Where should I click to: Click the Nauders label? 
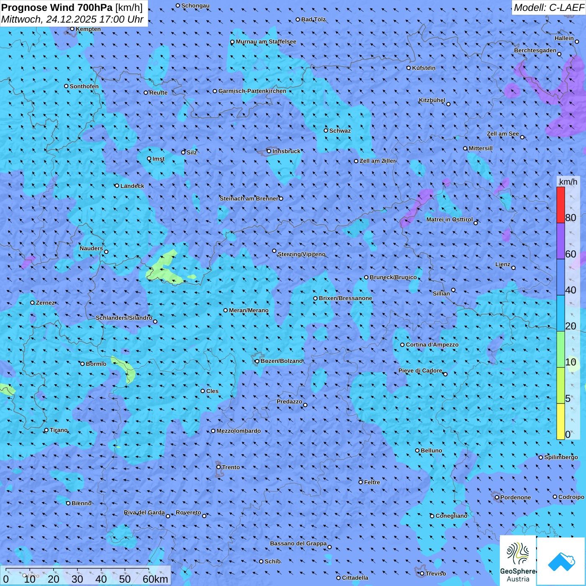coord(91,248)
